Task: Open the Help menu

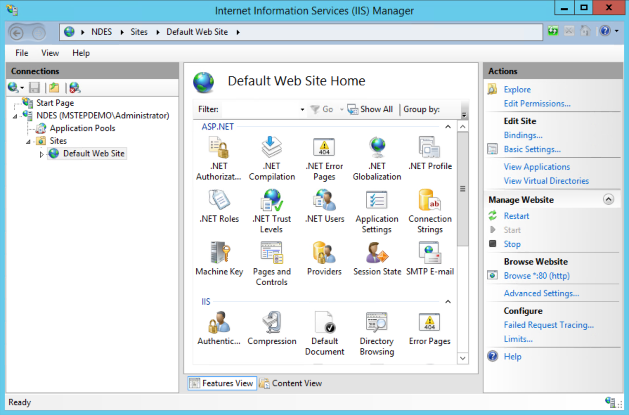Action: tap(81, 53)
